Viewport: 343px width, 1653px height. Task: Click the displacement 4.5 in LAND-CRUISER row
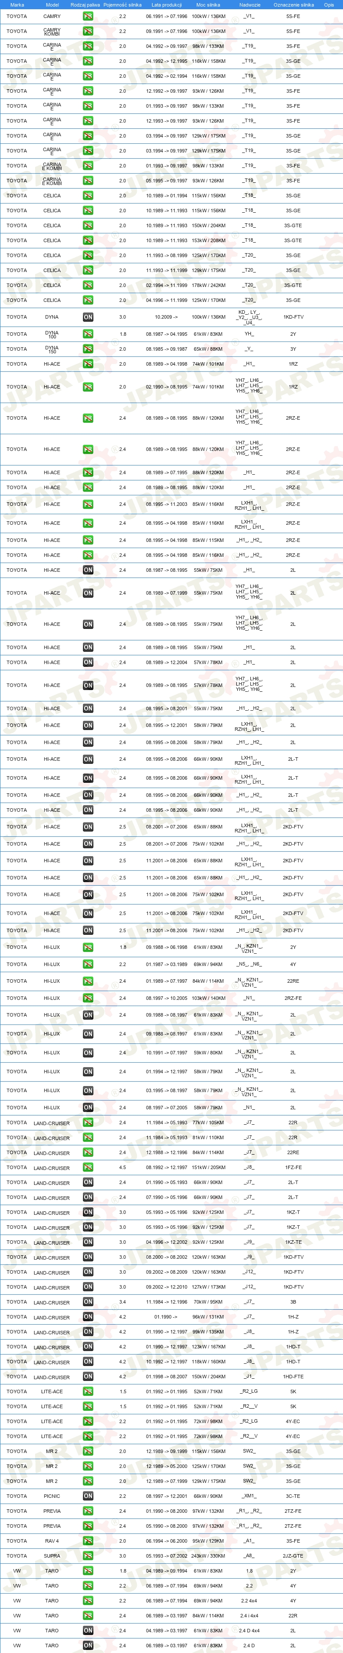point(122,1167)
